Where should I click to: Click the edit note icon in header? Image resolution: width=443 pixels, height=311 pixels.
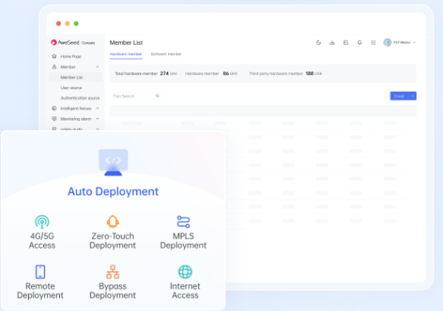345,42
